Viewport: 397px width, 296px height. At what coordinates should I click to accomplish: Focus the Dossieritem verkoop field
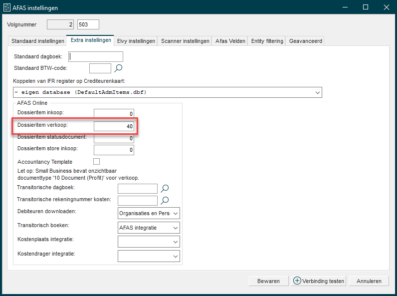point(114,126)
